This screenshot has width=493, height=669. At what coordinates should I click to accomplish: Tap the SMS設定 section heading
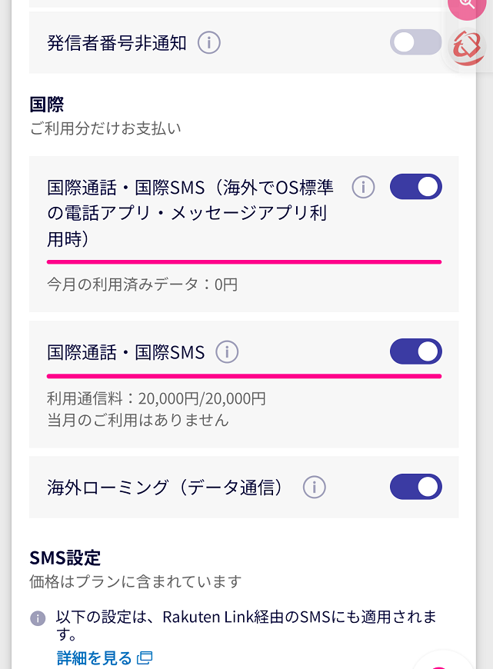coord(65,557)
